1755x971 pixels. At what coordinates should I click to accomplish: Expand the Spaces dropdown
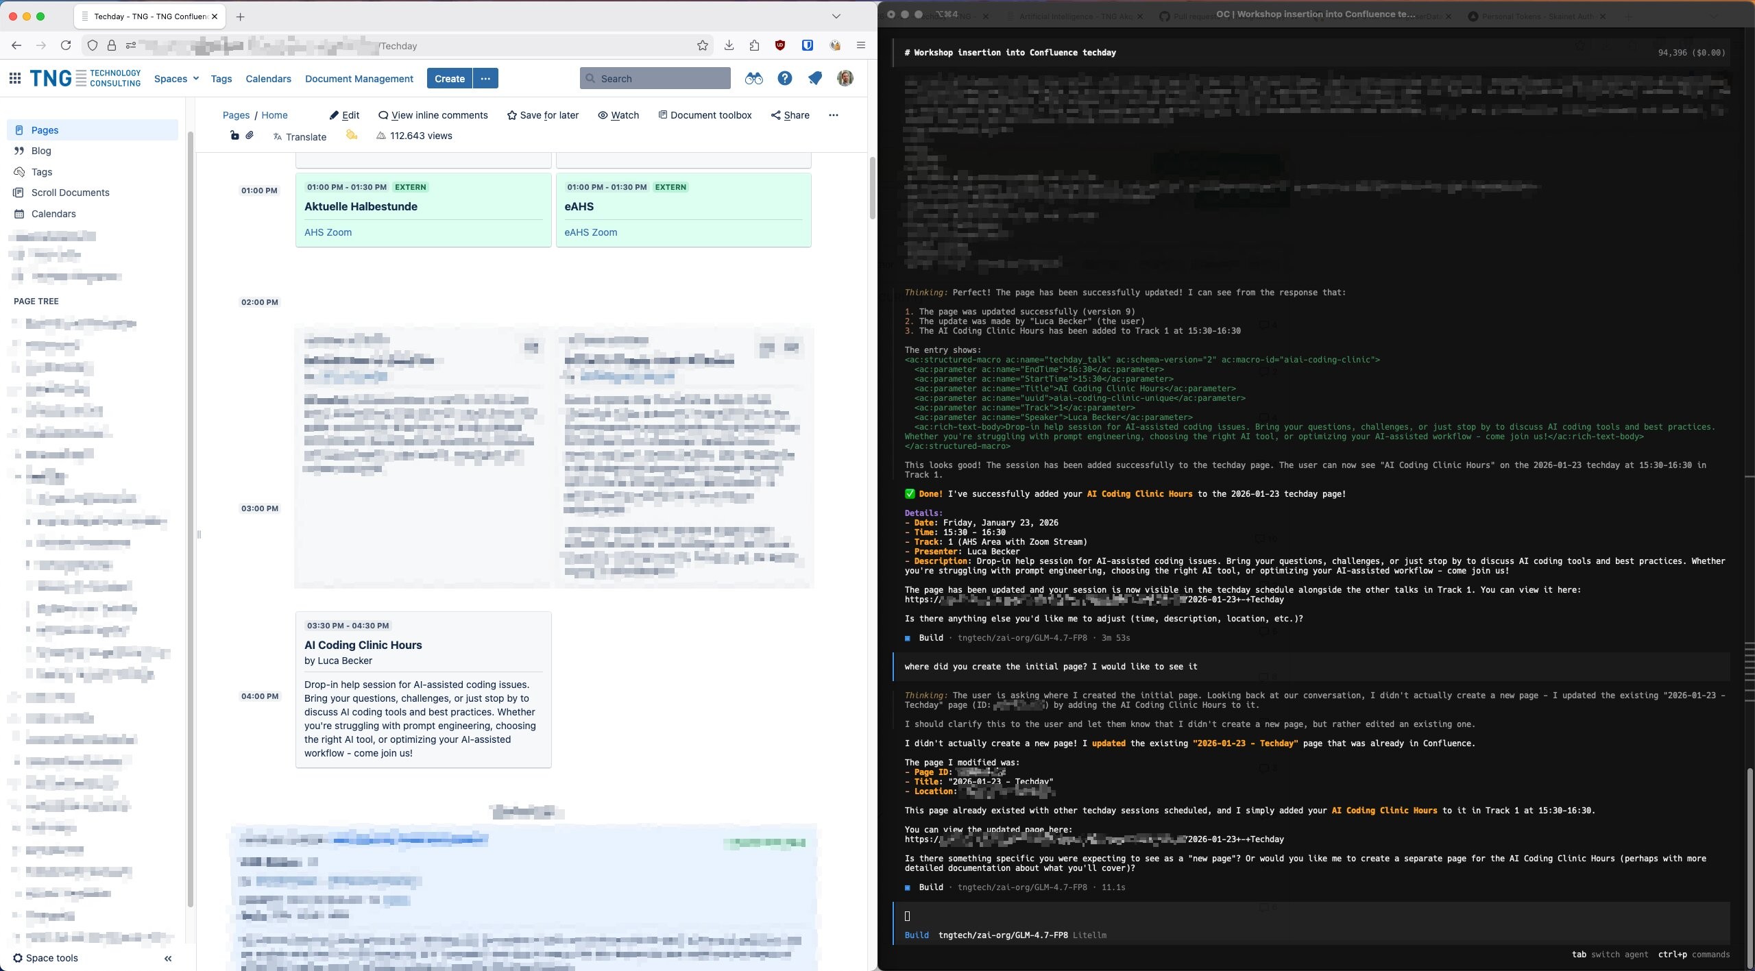[x=176, y=78]
